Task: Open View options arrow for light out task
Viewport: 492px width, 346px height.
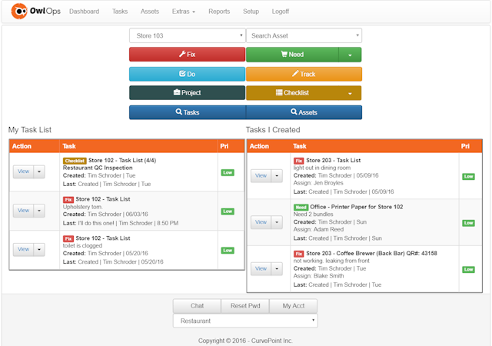Action: (277, 176)
